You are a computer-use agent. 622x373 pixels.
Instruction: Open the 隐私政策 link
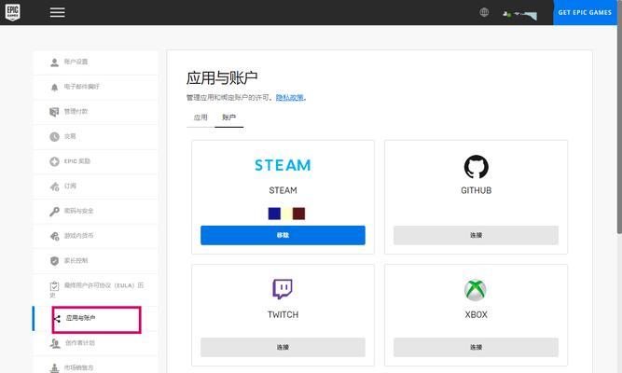tap(290, 98)
